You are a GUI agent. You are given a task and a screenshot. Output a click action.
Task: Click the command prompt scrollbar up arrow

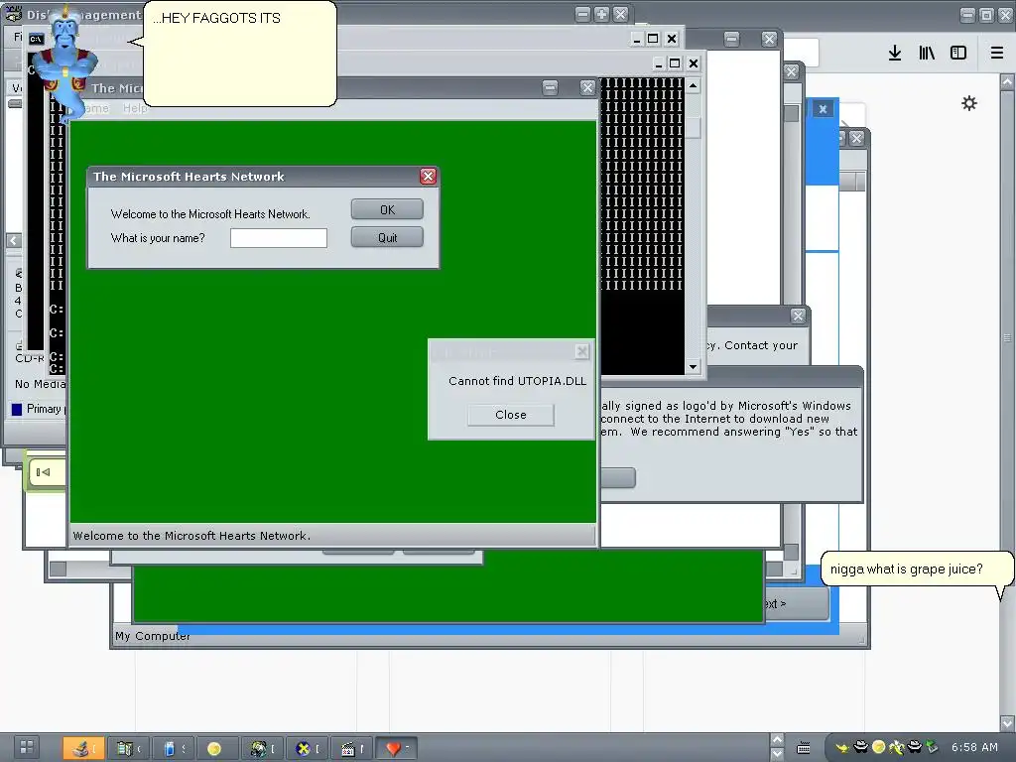[693, 85]
